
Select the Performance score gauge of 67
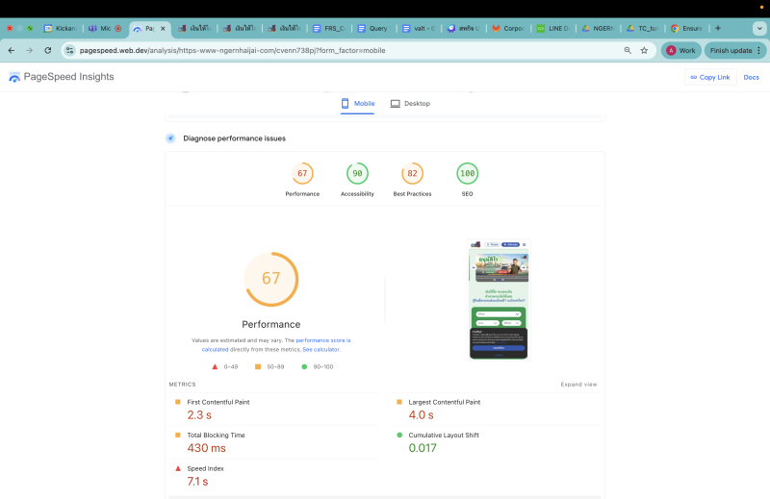(x=302, y=174)
